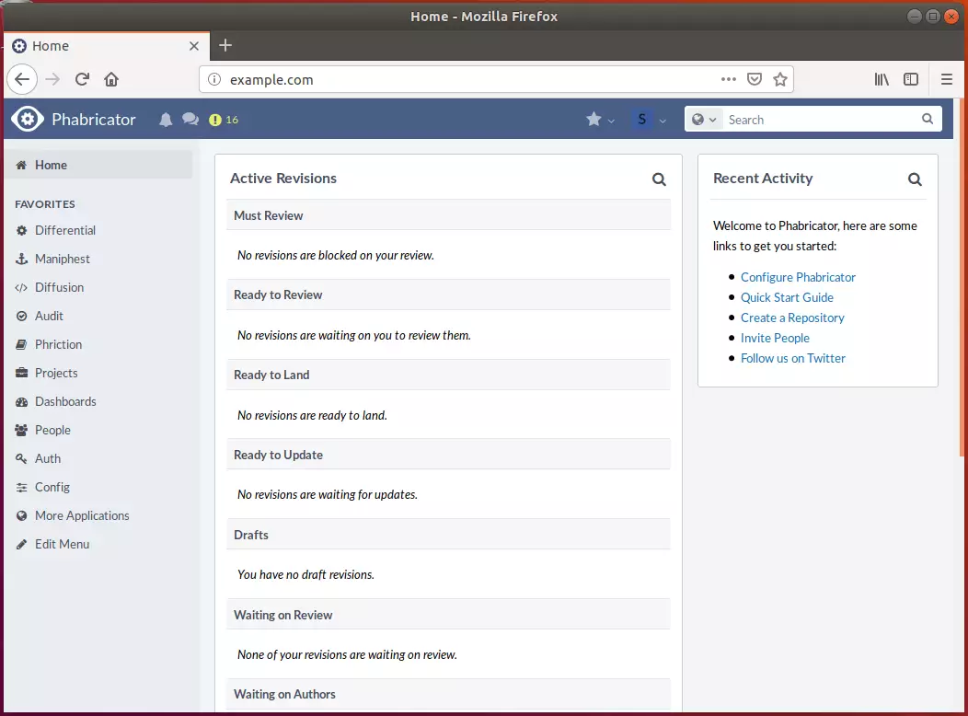968x716 pixels.
Task: Click the More Applications globe icon
Action: (21, 515)
